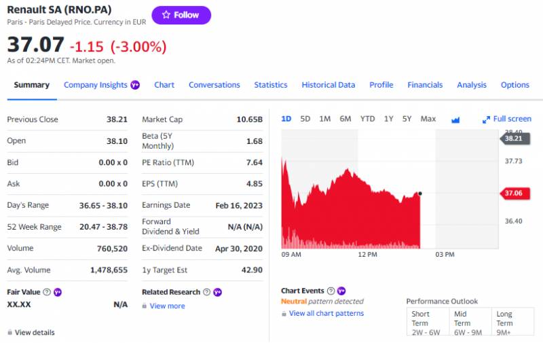Click the chart type mountain icon
This screenshot has width=543, height=343.
pos(455,120)
